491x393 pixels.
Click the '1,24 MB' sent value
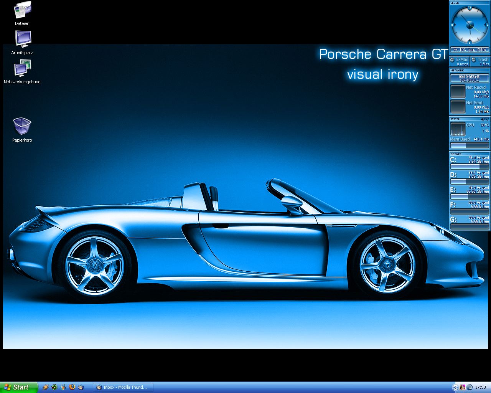(482, 112)
